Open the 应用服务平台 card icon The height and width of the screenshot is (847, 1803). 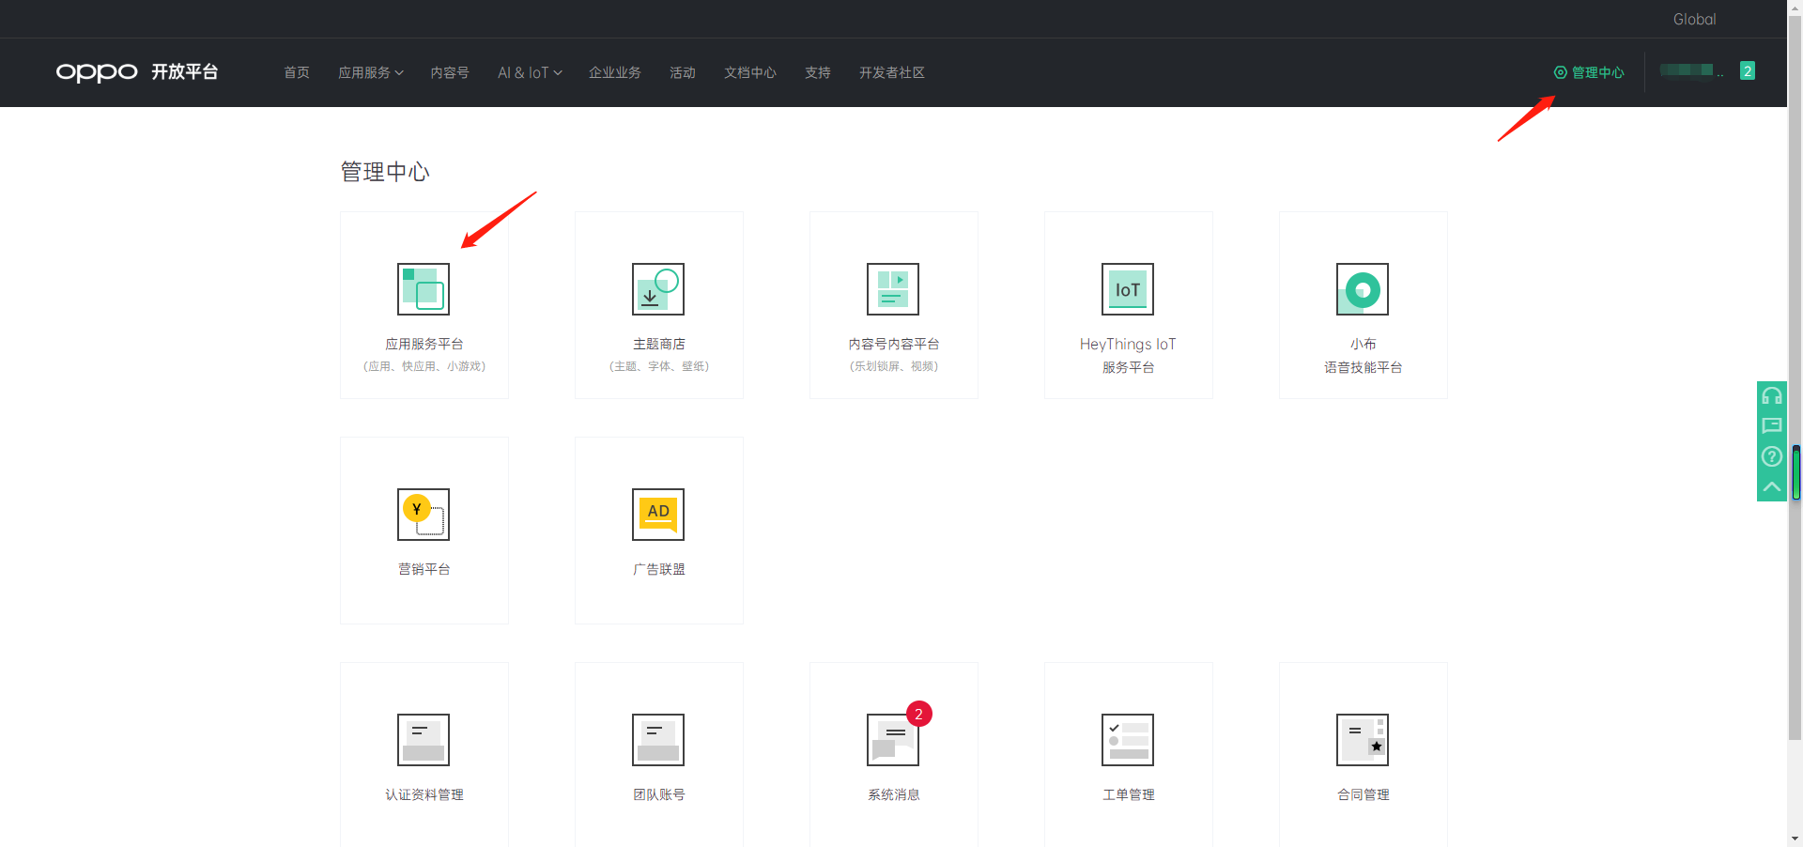[x=424, y=289]
